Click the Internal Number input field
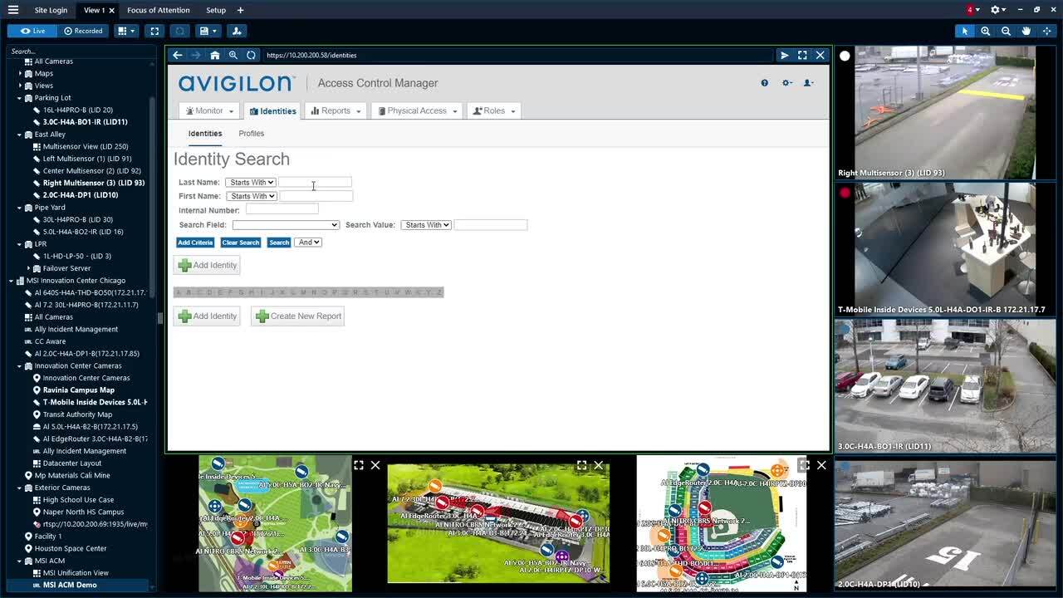1063x598 pixels. point(282,210)
